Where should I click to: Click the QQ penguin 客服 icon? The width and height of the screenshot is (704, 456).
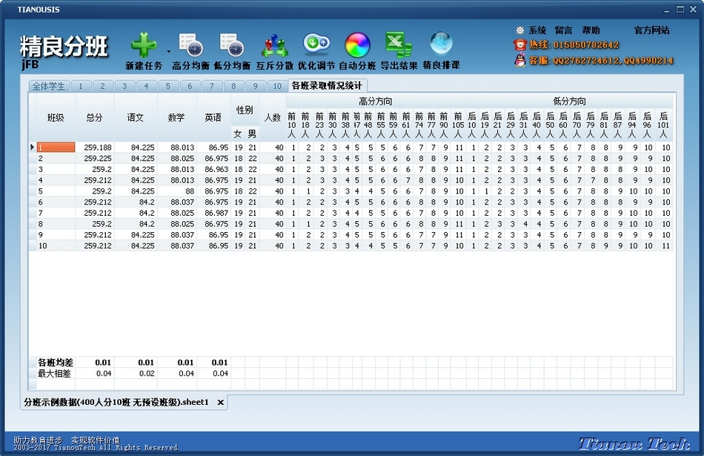[x=520, y=60]
